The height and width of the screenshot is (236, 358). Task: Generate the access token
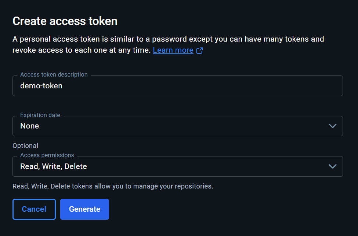[x=84, y=209]
